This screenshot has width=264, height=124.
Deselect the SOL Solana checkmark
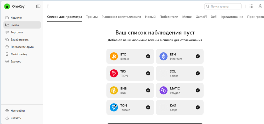pyautogui.click(x=198, y=73)
